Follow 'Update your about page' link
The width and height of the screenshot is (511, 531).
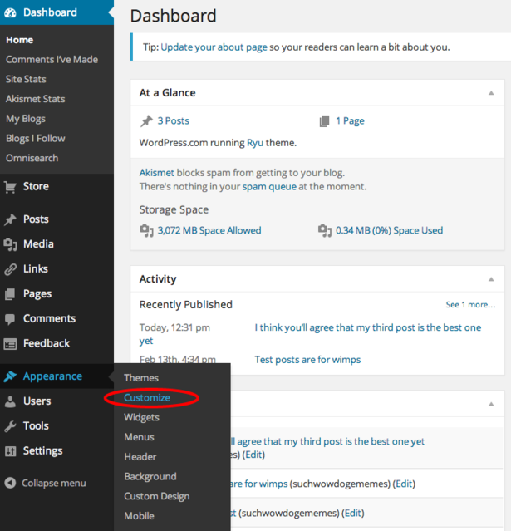pos(214,47)
